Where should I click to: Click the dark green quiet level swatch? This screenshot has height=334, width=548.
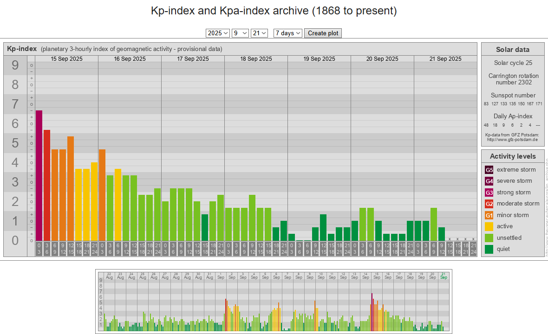coord(489,249)
